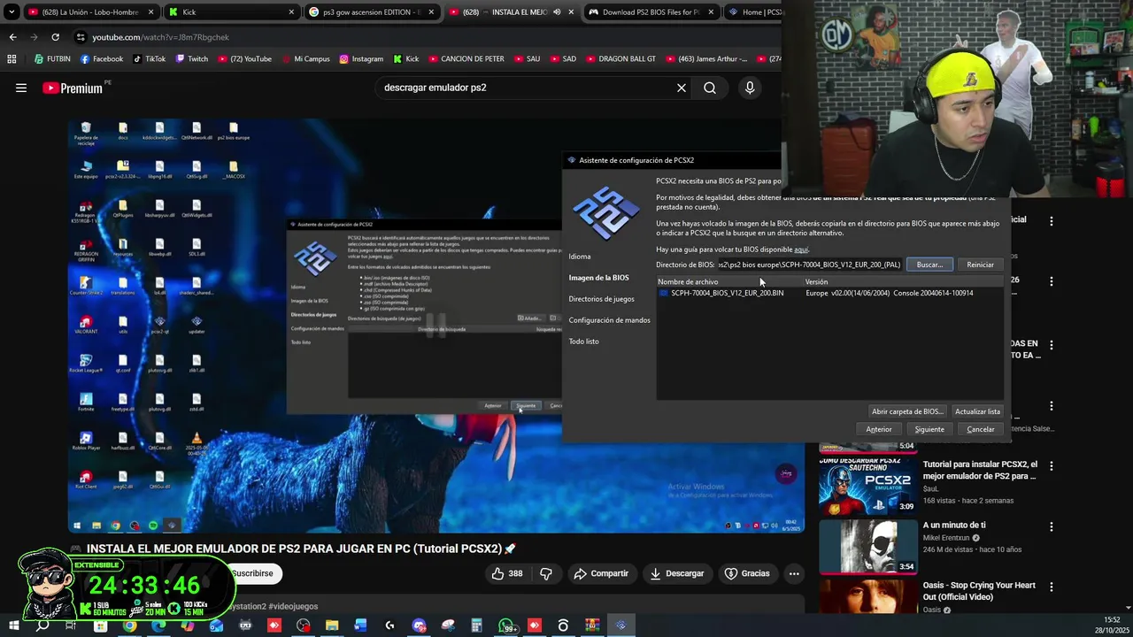Start voice search with the microphone icon
The height and width of the screenshot is (637, 1133).
pos(750,88)
